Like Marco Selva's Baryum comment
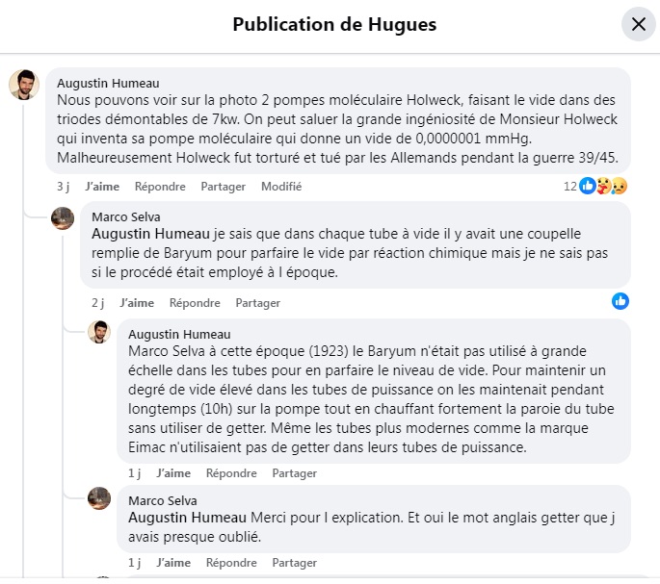 (x=137, y=303)
